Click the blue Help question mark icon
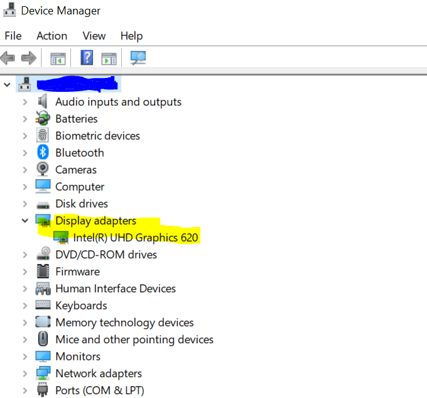The width and height of the screenshot is (427, 398). pyautogui.click(x=87, y=58)
